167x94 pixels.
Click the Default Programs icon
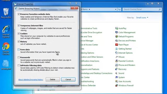(x=116, y=37)
